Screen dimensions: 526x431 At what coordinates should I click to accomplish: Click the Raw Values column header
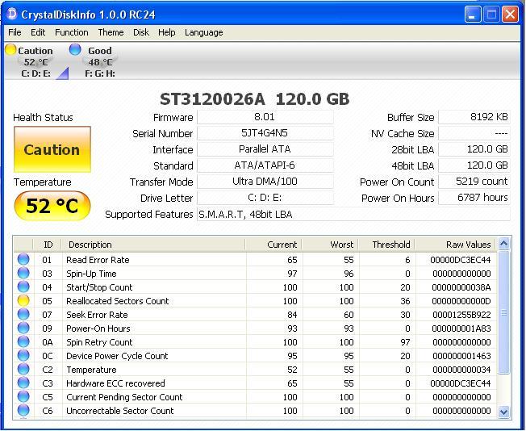455,245
